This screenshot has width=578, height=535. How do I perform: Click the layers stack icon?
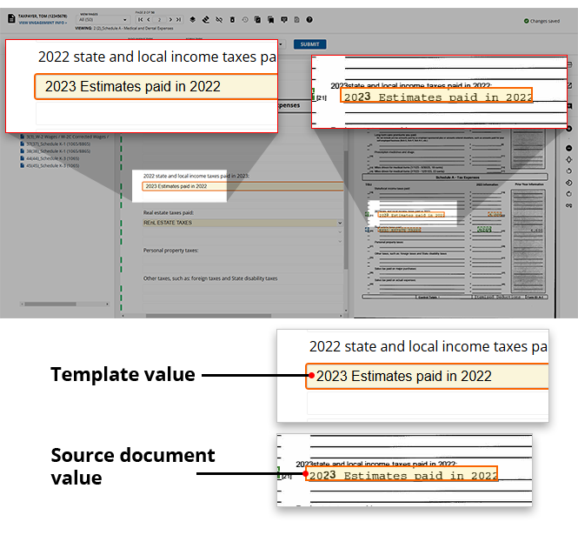point(192,19)
